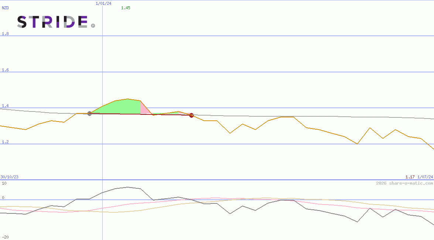This screenshot has width=434, height=240.
Task: Select the dark red end marker dot
Action: pos(191,115)
